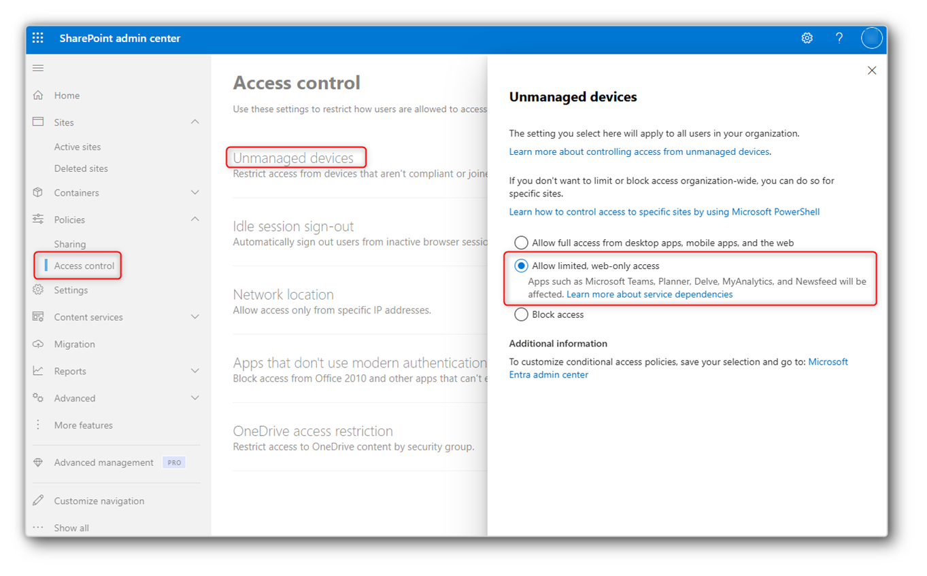Open the app launcher waffle icon
The height and width of the screenshot is (576, 927).
38,38
